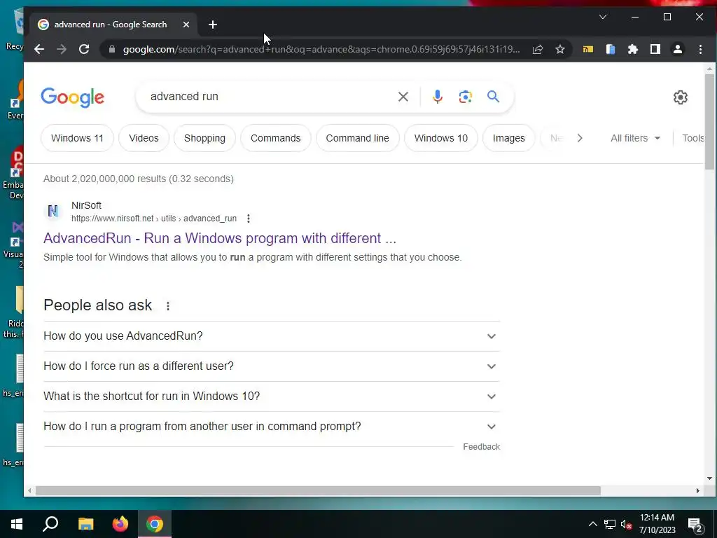Open the Extensions puzzle piece menu

633,50
